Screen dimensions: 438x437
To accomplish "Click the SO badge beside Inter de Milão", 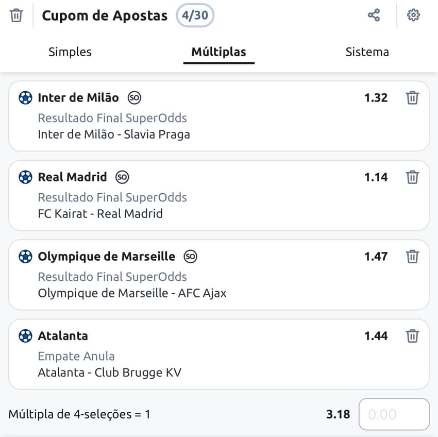I will tap(135, 97).
